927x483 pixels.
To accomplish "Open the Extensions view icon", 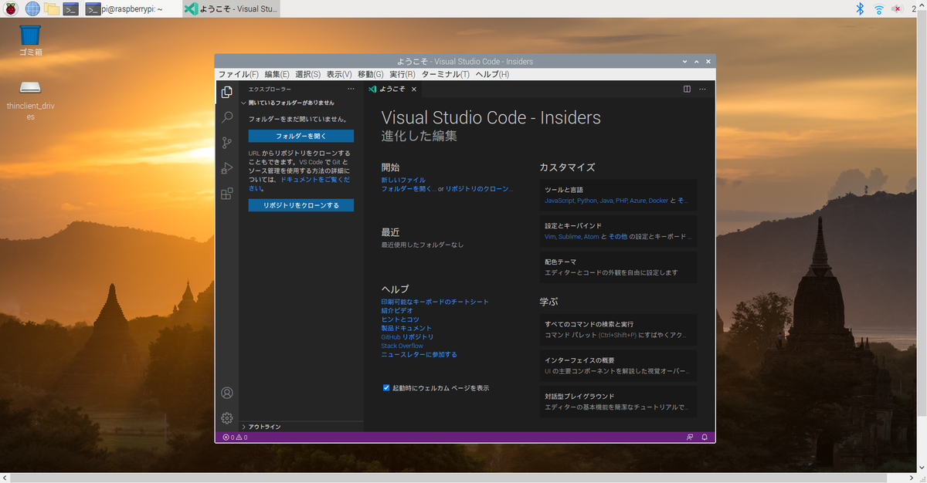I will pyautogui.click(x=226, y=194).
